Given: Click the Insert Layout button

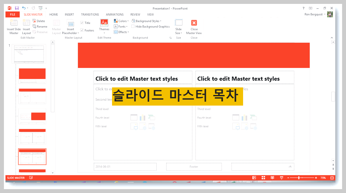Looking at the screenshot, I should (26, 27).
